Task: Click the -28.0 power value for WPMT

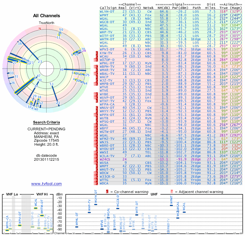Action: (x=181, y=15)
